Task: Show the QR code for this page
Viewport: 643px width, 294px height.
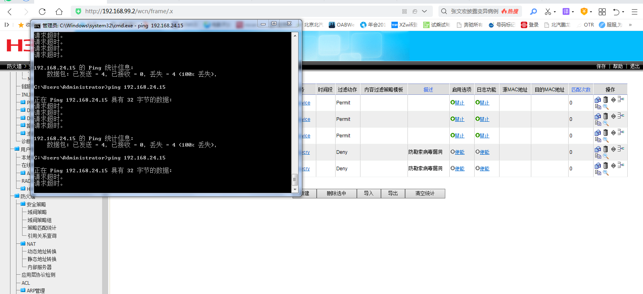Action: pyautogui.click(x=404, y=11)
